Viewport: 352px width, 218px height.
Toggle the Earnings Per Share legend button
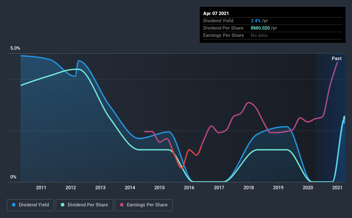pyautogui.click(x=144, y=205)
